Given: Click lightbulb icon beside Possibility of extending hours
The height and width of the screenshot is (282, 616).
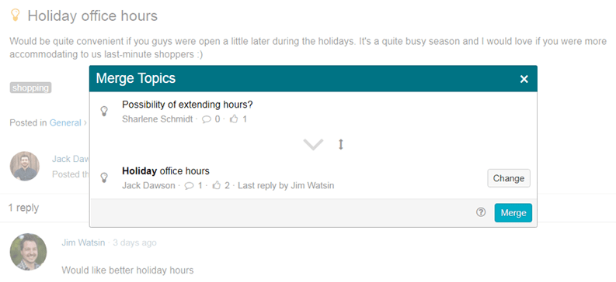Looking at the screenshot, I should 104,112.
